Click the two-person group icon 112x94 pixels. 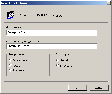(x=10, y=15)
